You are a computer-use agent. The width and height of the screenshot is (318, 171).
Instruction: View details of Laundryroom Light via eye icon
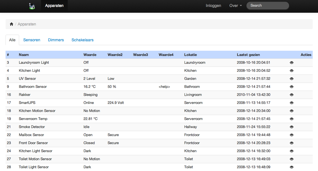click(x=291, y=63)
